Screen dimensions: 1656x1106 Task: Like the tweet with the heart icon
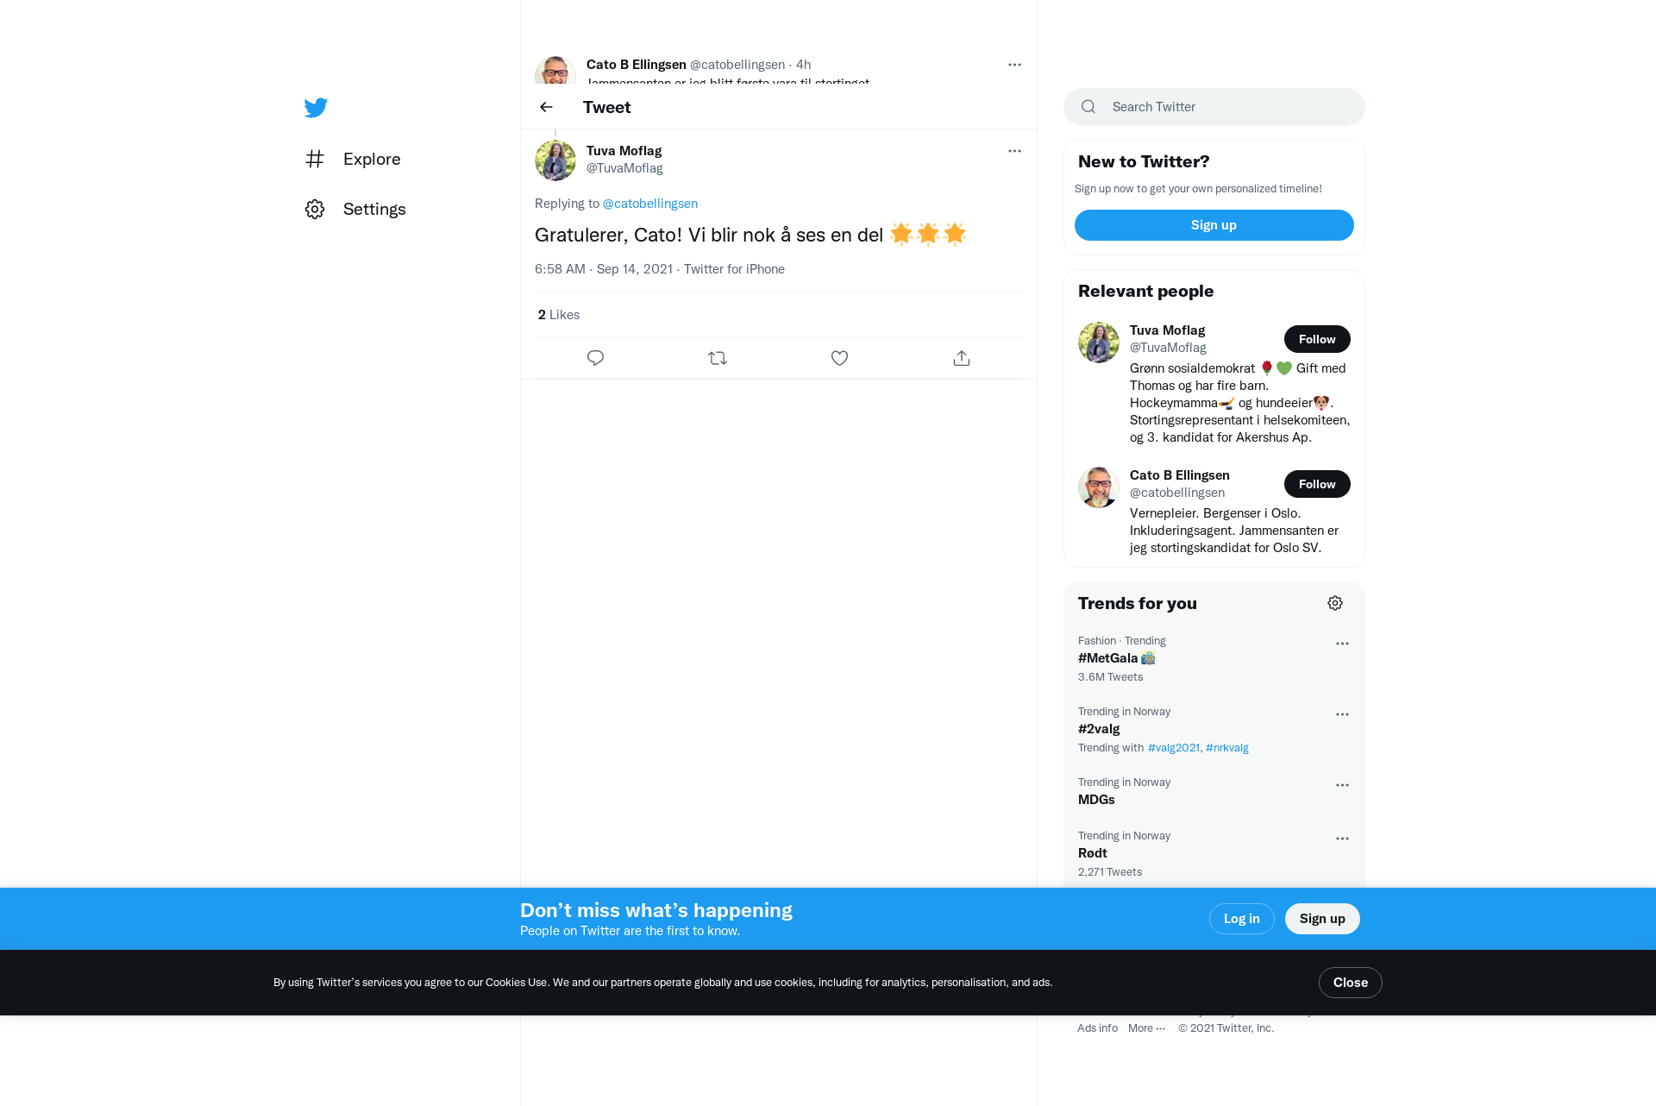pos(839,358)
